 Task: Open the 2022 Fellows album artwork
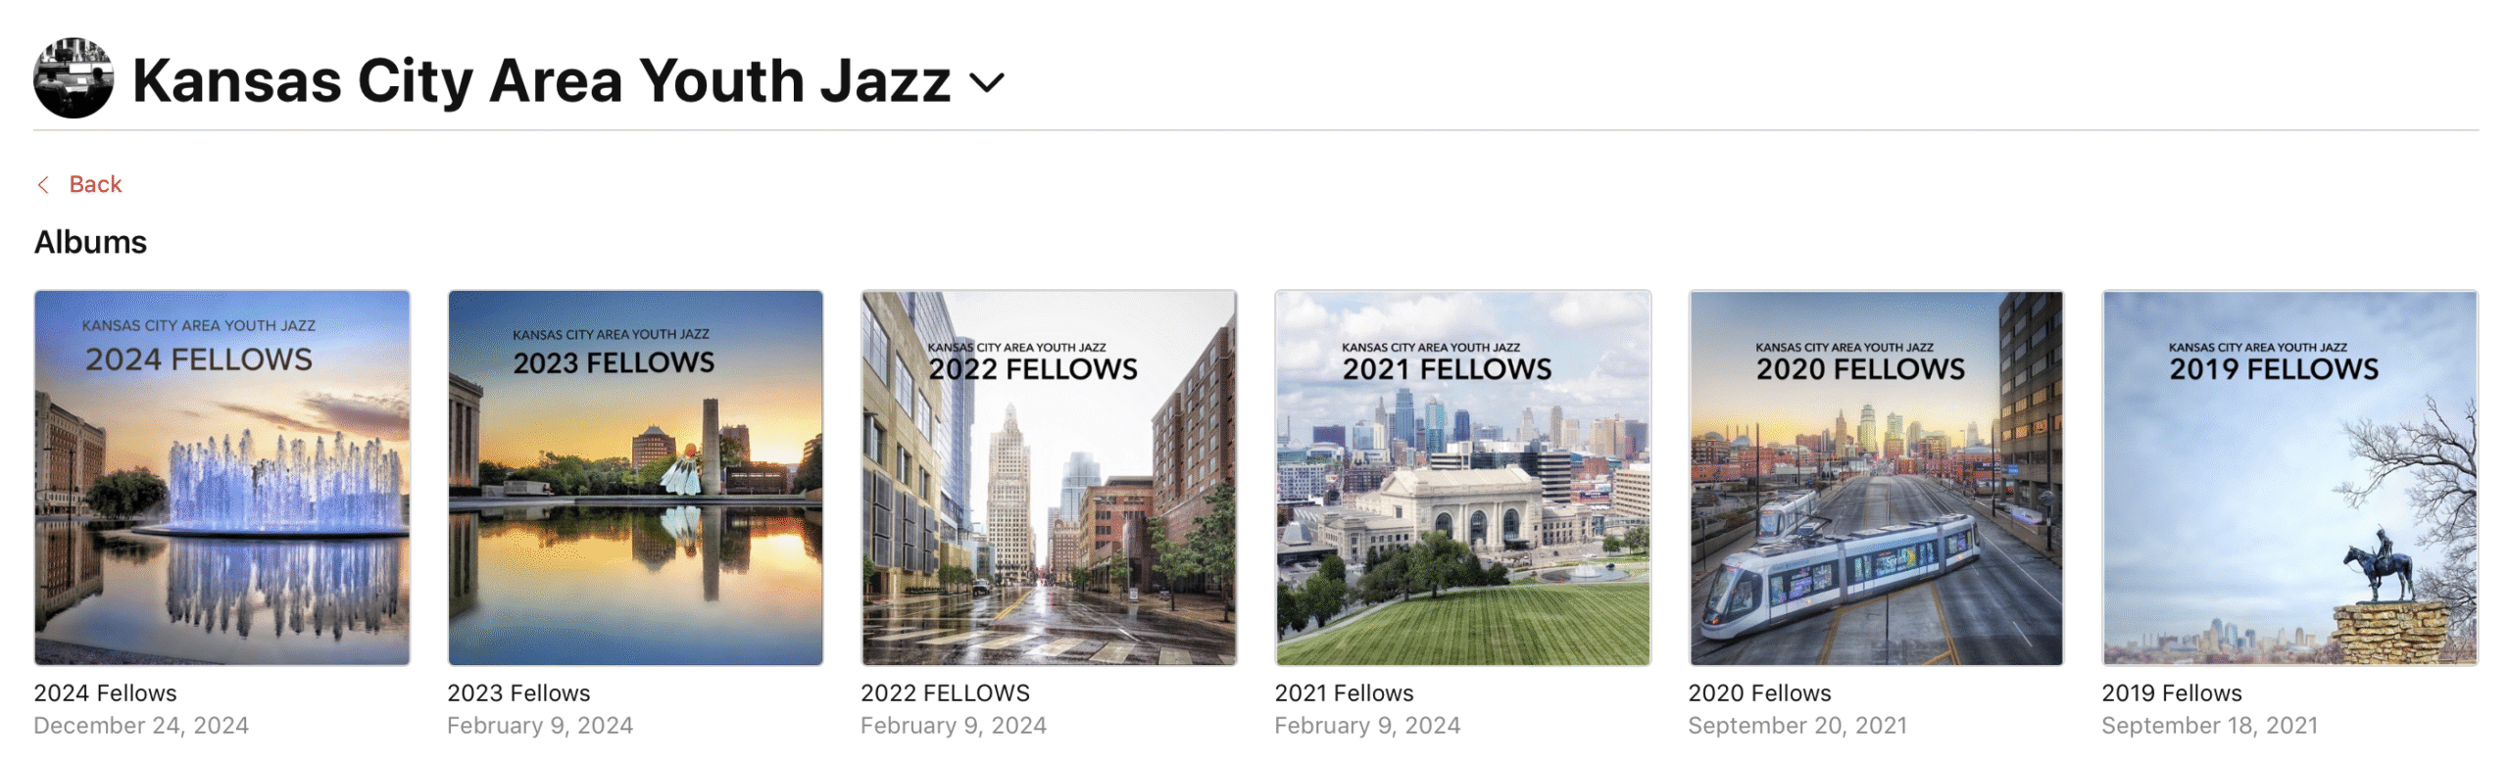[x=1049, y=477]
